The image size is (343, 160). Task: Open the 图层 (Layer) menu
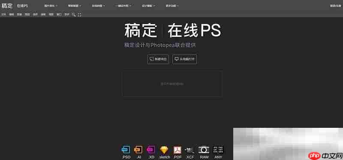click(x=27, y=15)
